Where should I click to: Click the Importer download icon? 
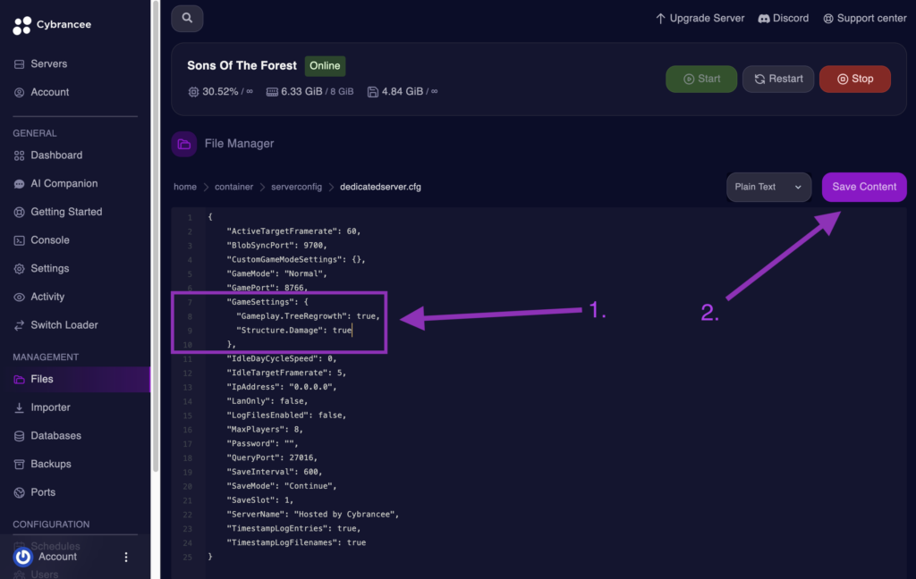click(20, 407)
